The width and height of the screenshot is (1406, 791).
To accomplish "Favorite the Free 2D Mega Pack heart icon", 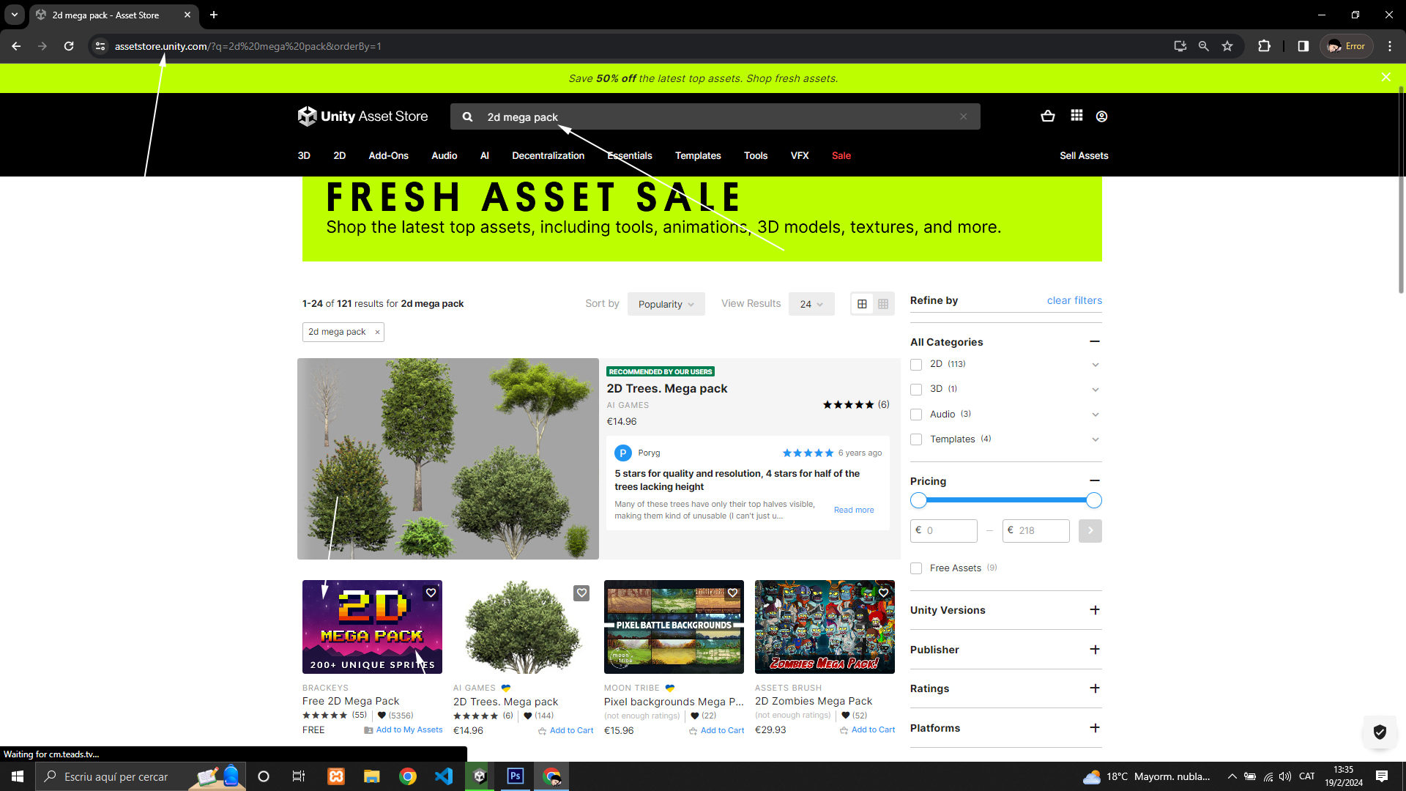I will tap(431, 593).
